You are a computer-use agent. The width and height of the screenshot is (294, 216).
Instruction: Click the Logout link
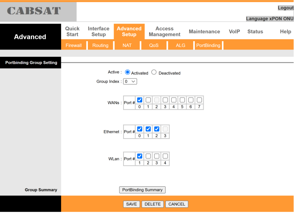285,8
